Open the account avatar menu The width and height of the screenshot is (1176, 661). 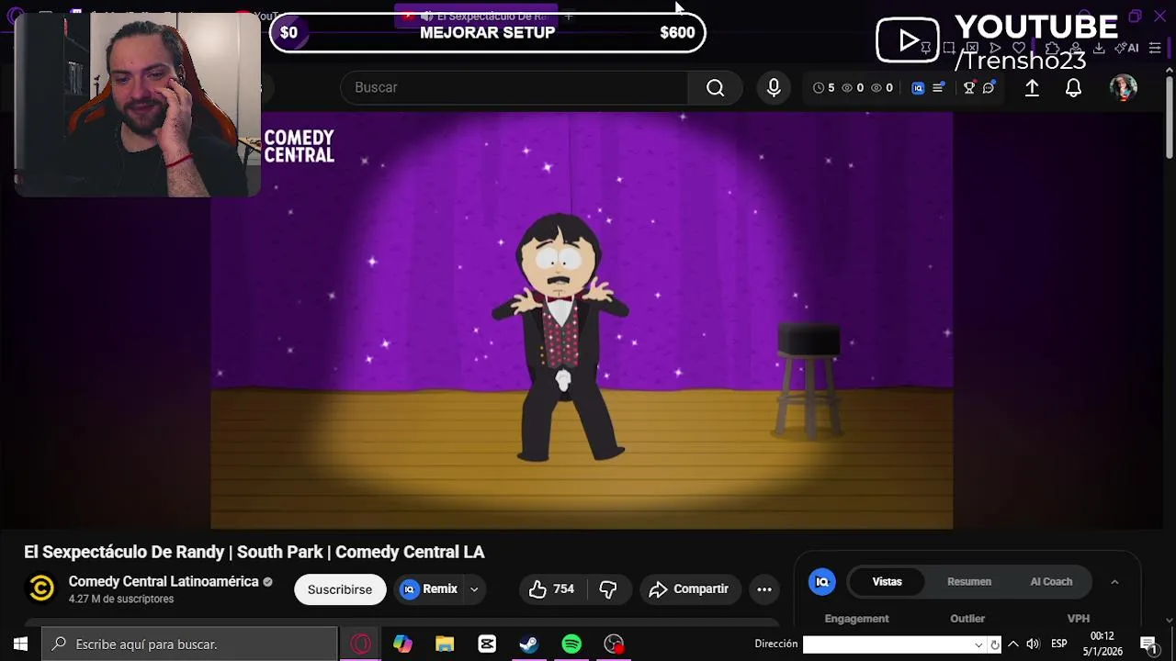(1124, 87)
